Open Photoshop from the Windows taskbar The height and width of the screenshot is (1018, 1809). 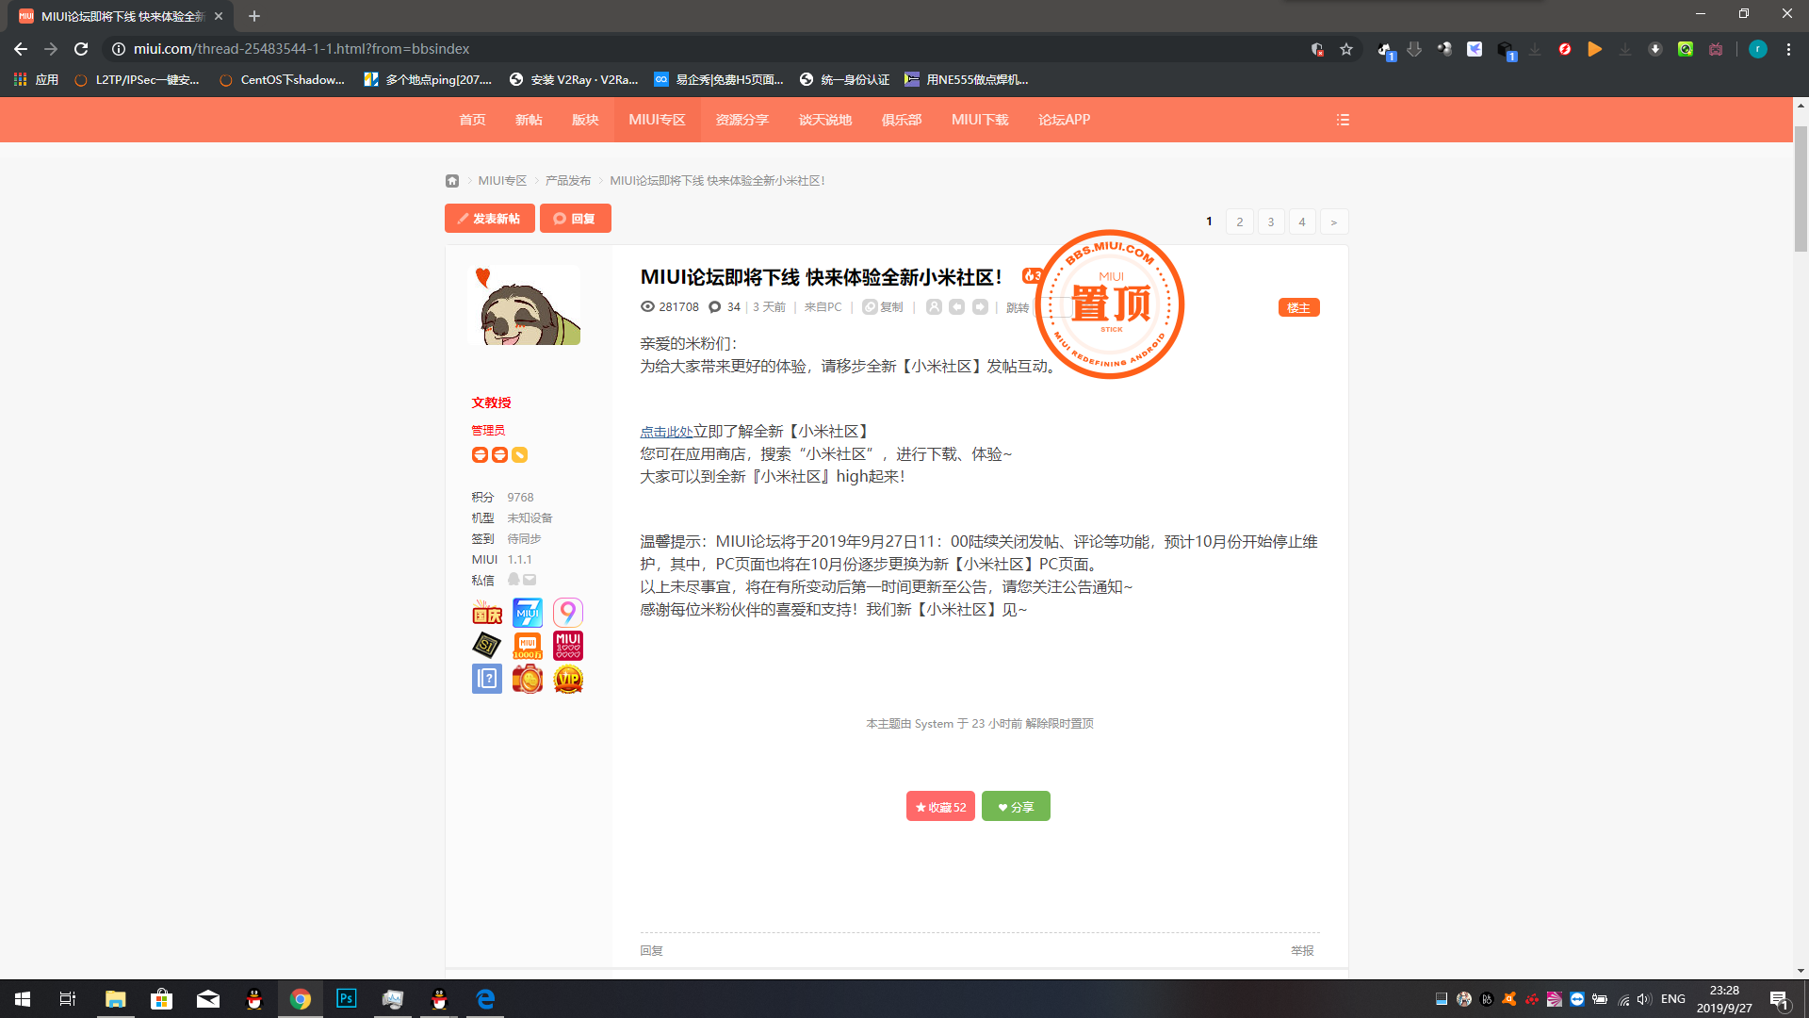click(346, 999)
